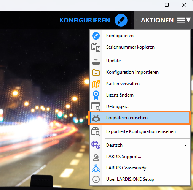This screenshot has height=190, width=193.
Task: Maximize the application window
Action: coord(167,5)
